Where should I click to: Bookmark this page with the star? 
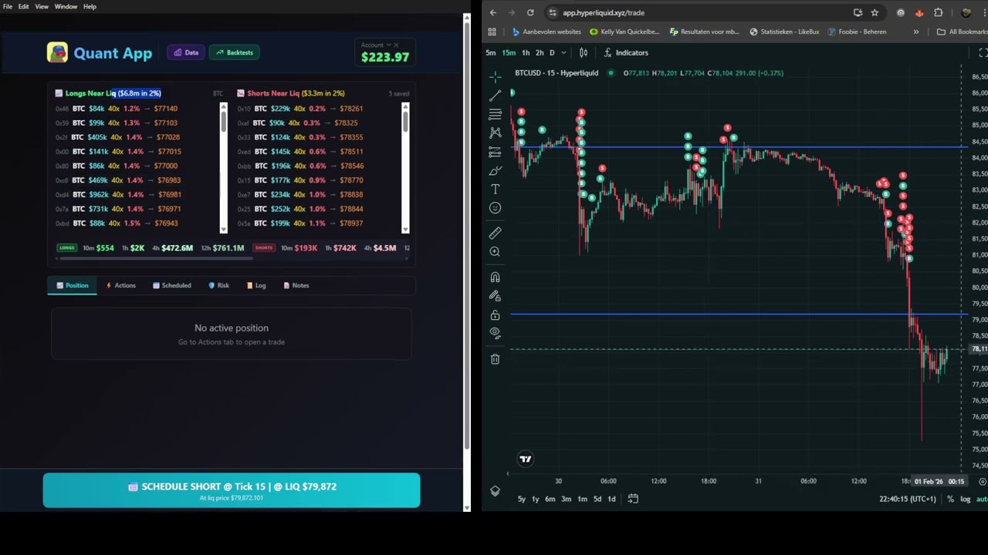tap(875, 12)
